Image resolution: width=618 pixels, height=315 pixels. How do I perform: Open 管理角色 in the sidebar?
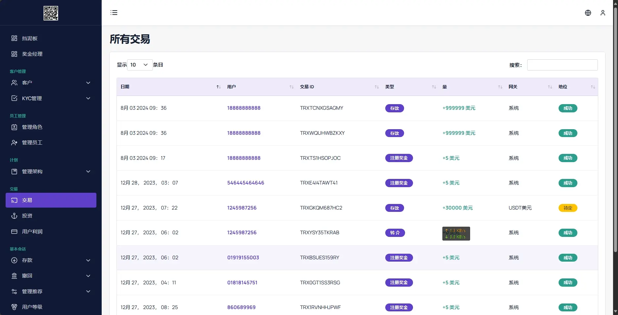click(32, 127)
